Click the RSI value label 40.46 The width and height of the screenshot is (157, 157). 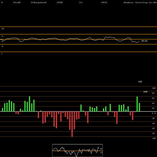point(144,41)
